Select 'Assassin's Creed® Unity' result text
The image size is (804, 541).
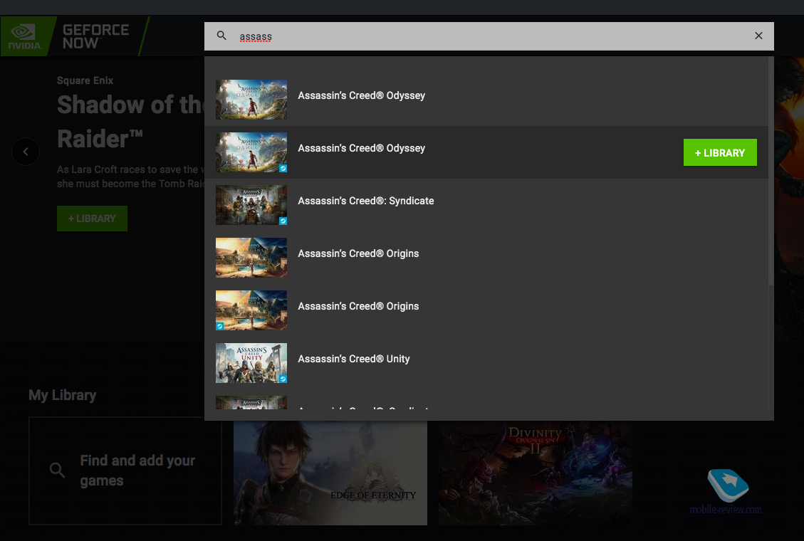click(354, 359)
